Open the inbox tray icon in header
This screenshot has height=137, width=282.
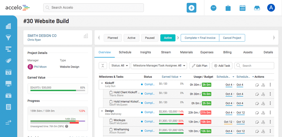tap(257, 8)
